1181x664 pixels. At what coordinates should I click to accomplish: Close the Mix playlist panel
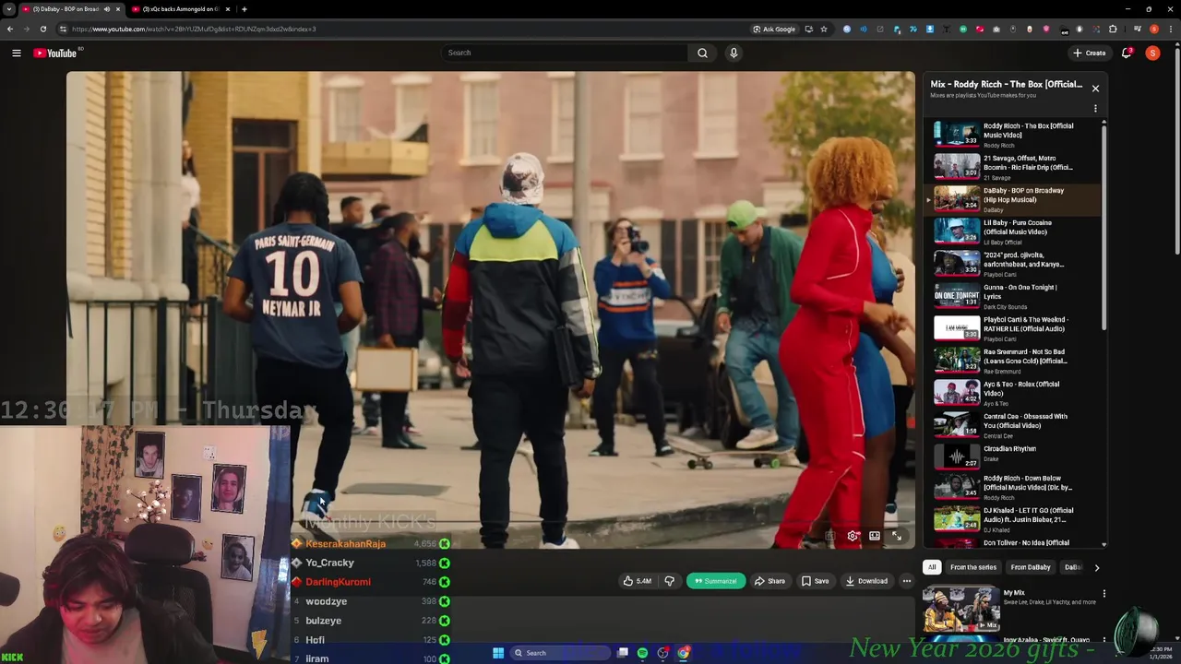1095,89
